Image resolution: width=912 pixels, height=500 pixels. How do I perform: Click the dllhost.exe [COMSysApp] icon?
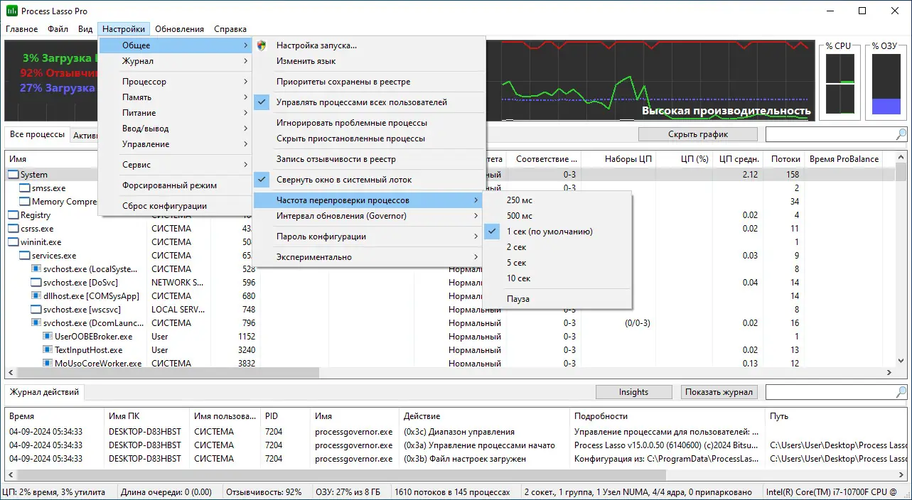(36, 296)
